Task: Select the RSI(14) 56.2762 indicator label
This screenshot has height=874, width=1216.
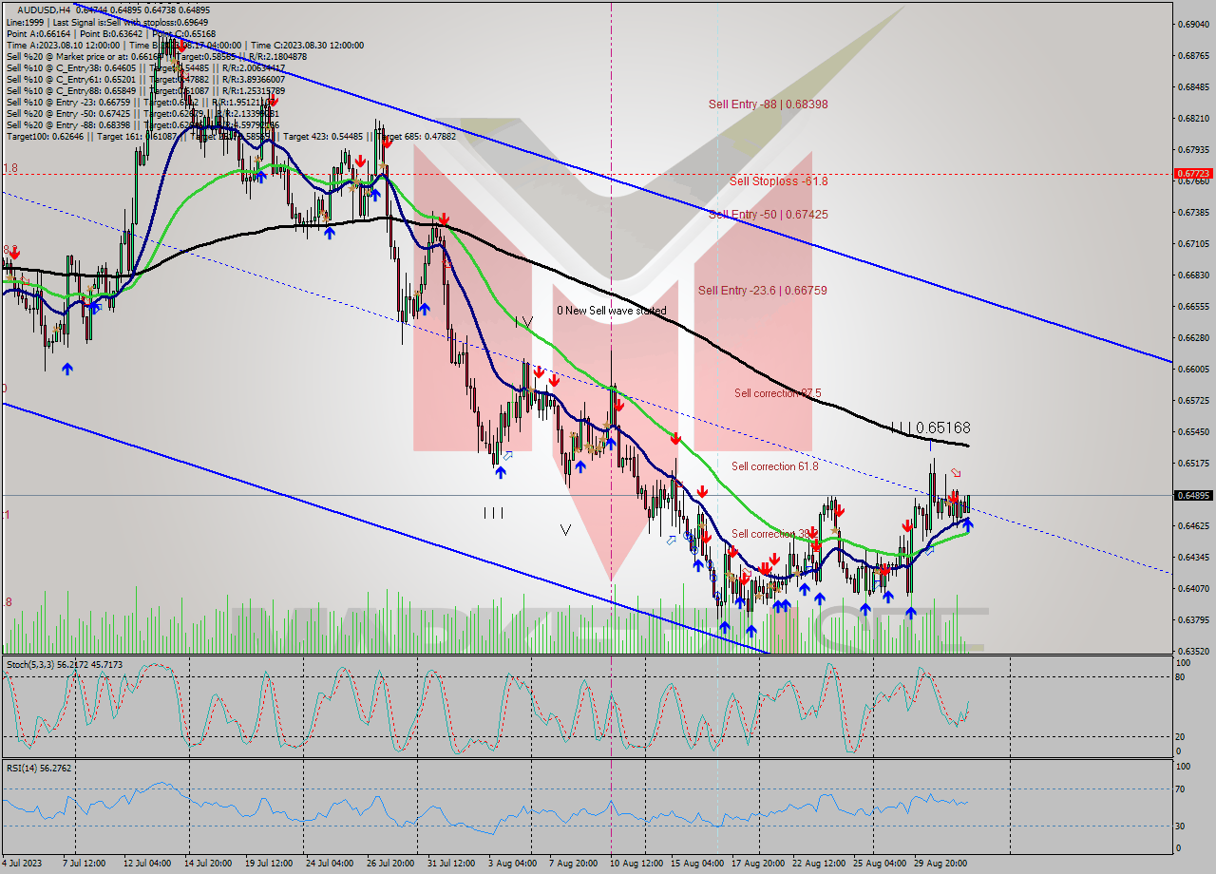Action: click(39, 768)
